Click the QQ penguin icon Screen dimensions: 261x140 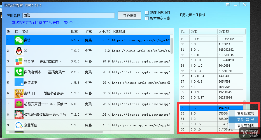point(19,51)
